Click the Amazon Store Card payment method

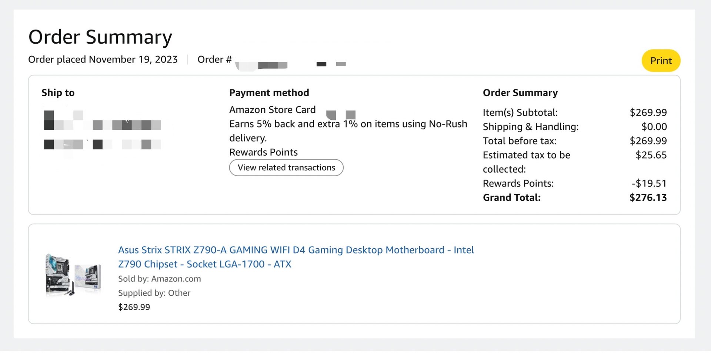[x=273, y=109]
